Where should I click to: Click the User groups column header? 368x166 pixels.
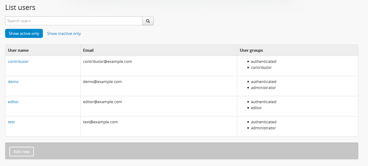[251, 50]
